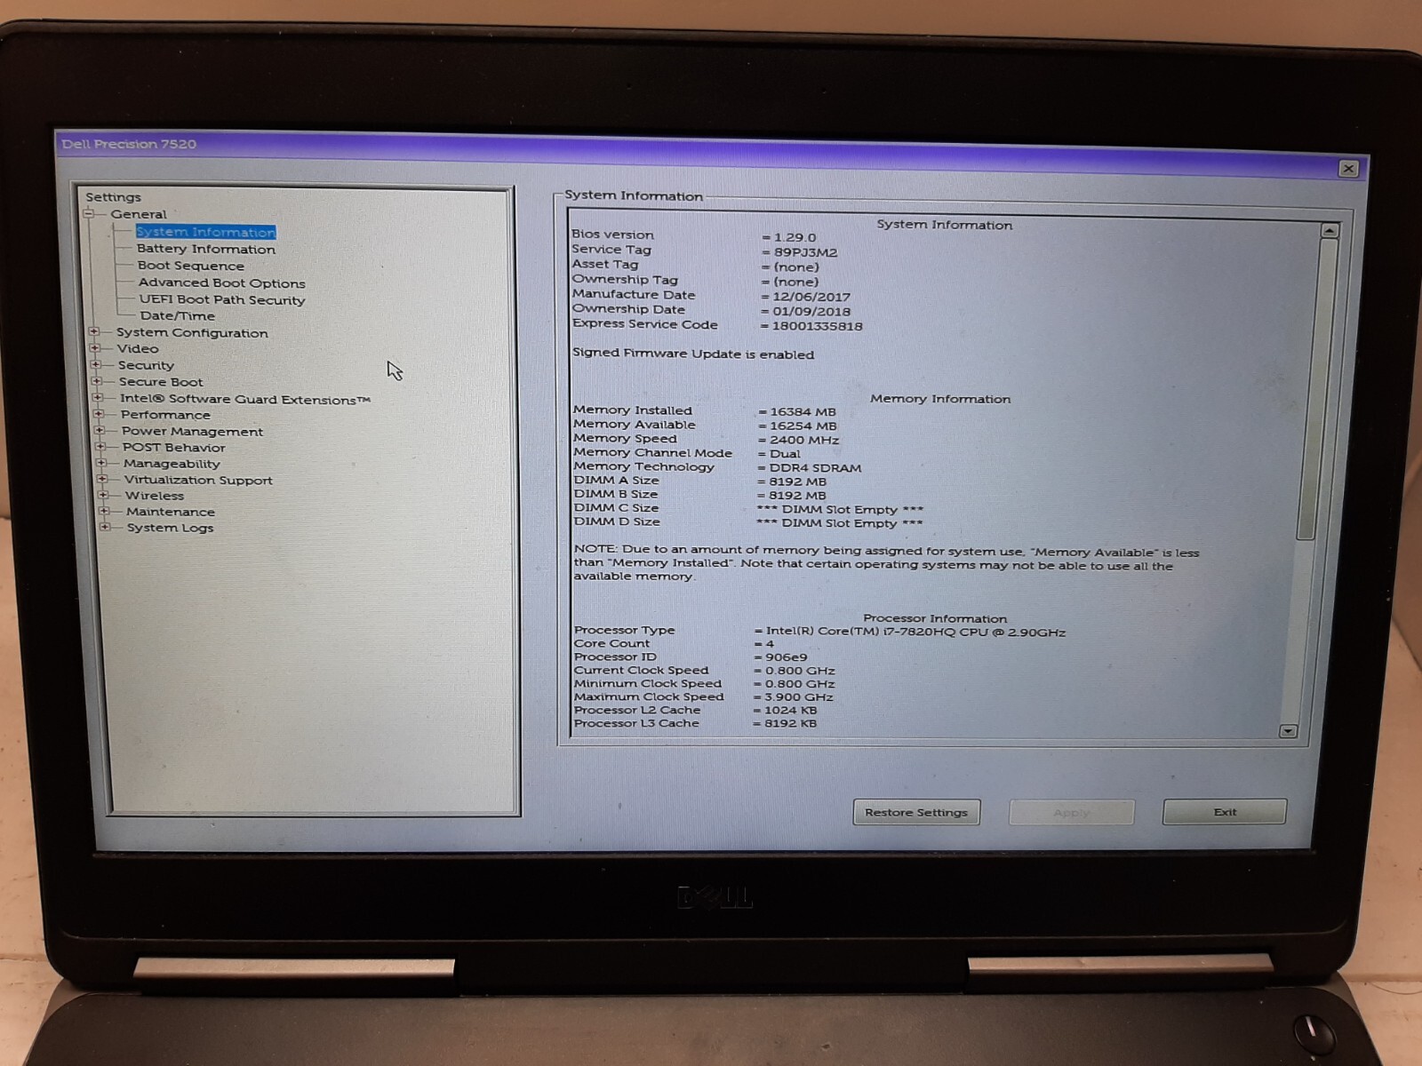Click the System Logs label
This screenshot has width=1422, height=1066.
coord(170,528)
